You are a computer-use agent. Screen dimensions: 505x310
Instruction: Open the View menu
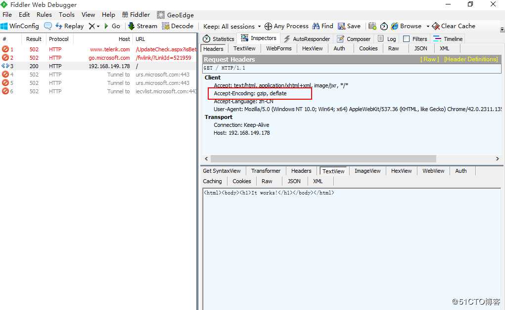88,14
